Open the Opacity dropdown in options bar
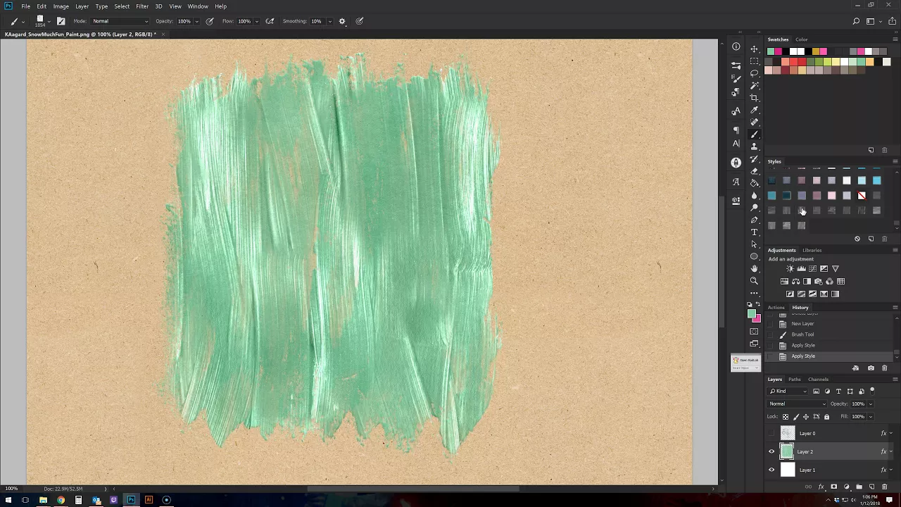901x507 pixels. pyautogui.click(x=197, y=21)
